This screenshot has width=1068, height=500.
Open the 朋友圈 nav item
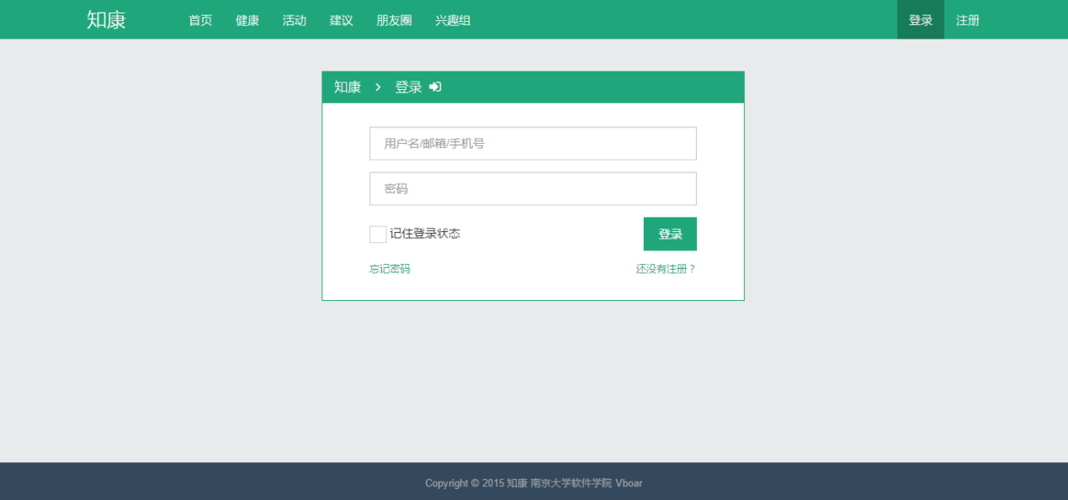point(394,20)
